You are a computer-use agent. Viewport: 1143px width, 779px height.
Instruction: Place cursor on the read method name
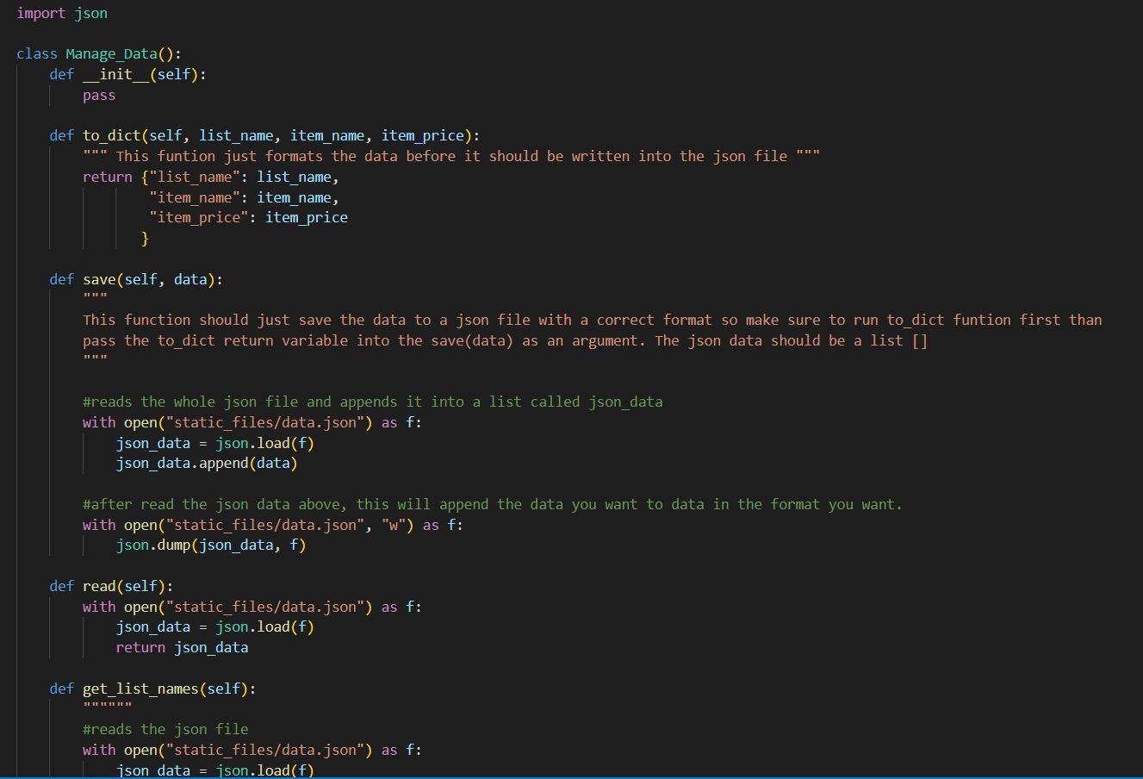pos(99,585)
